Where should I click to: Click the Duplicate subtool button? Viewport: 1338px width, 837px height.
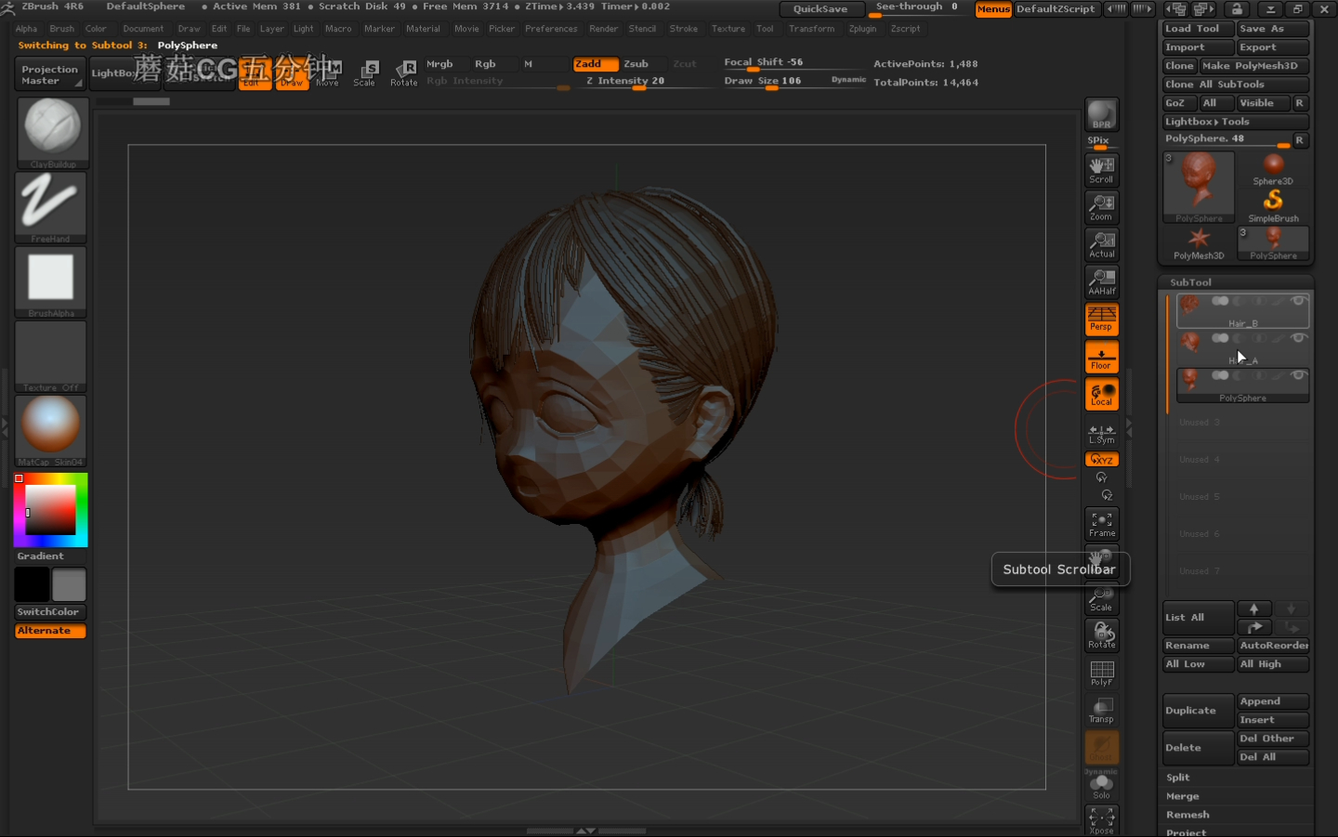(x=1198, y=711)
